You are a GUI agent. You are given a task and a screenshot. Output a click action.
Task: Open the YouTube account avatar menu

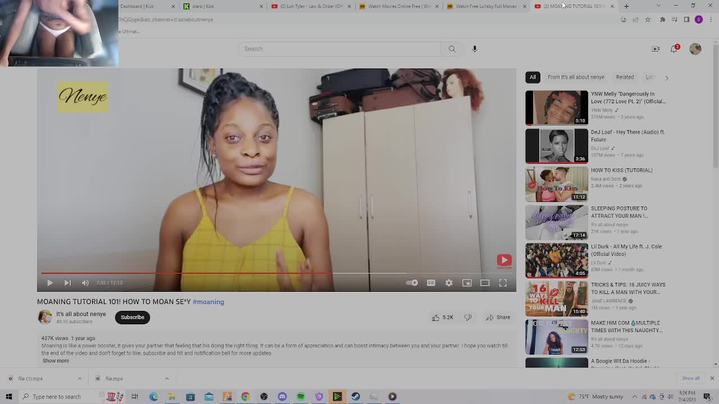point(695,49)
